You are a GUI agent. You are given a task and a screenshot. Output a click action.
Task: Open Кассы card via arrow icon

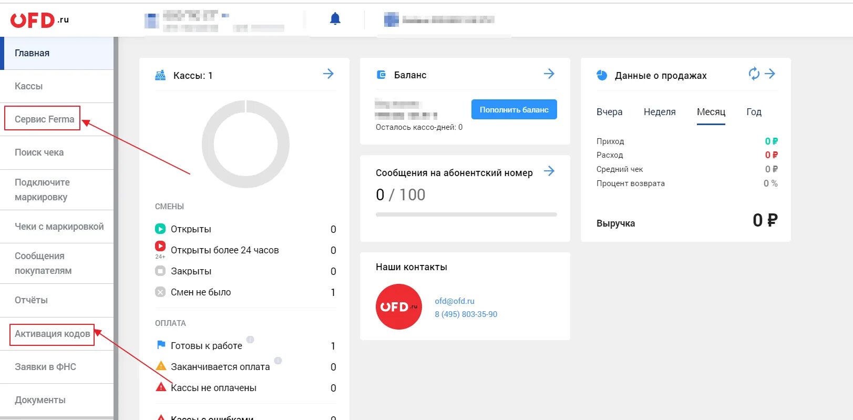pos(328,74)
